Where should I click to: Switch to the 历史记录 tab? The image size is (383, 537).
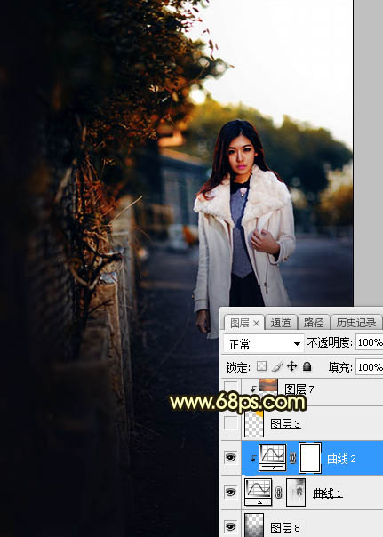pyautogui.click(x=356, y=323)
